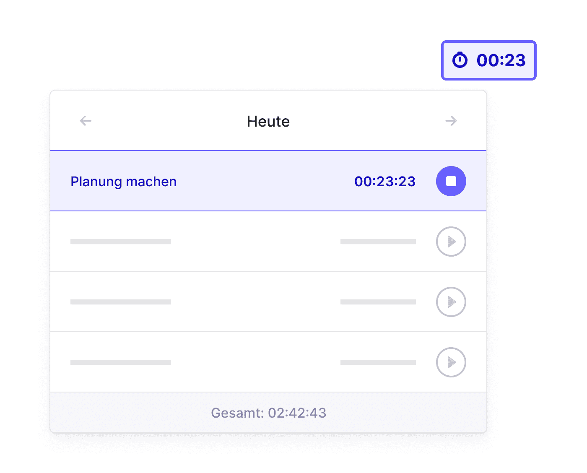Click the 00:23 time in timer badge
This screenshot has width=587, height=473.
coord(501,60)
